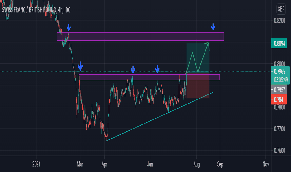Select the 0.8094 target price label
This screenshot has width=291, height=172.
click(279, 43)
